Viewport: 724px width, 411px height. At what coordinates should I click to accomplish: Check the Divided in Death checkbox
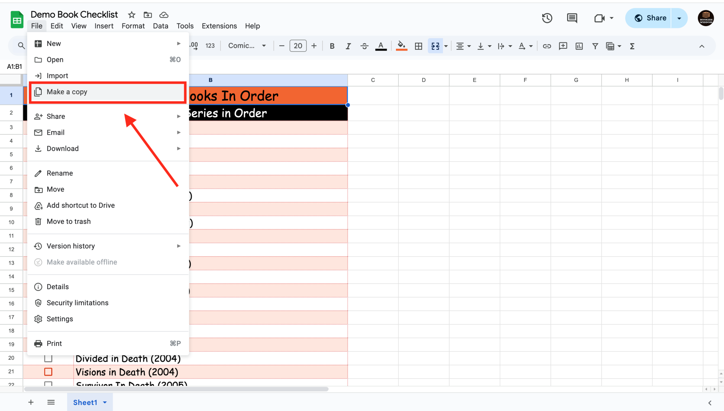(48, 358)
